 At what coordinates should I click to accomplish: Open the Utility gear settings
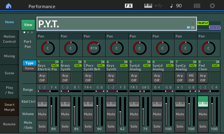213,6
